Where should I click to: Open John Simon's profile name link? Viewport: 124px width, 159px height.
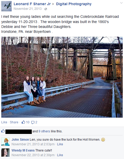(x=20, y=140)
